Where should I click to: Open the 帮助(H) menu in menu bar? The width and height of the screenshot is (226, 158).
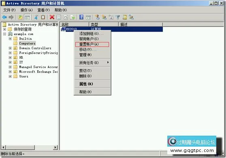pyautogui.click(x=60, y=10)
